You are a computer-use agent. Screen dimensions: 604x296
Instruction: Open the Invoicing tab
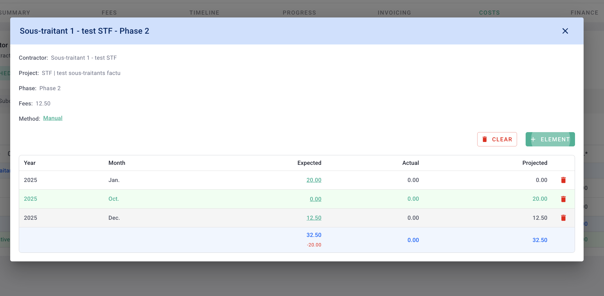[394, 13]
